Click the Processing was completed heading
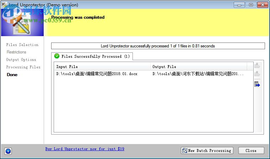 pyautogui.click(x=78, y=17)
